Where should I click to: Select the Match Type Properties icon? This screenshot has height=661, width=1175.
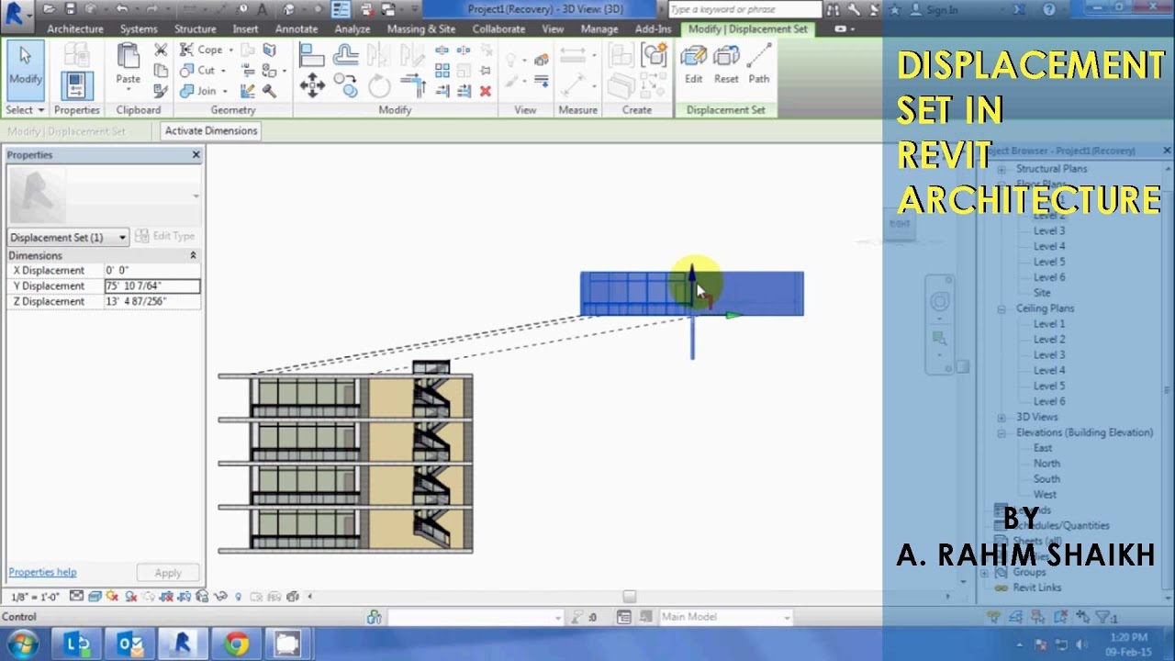(161, 91)
